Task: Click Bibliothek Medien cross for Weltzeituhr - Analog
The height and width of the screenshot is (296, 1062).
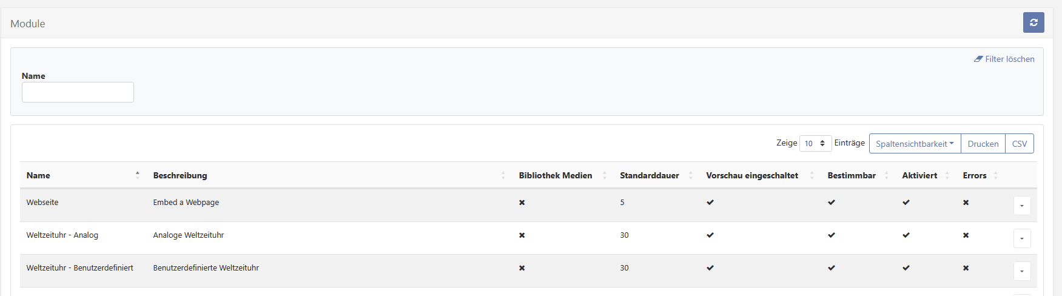Action: tap(522, 235)
